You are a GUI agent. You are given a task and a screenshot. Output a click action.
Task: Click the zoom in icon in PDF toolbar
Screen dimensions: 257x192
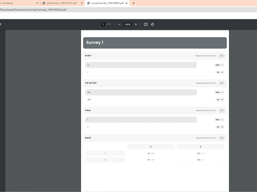click(136, 24)
